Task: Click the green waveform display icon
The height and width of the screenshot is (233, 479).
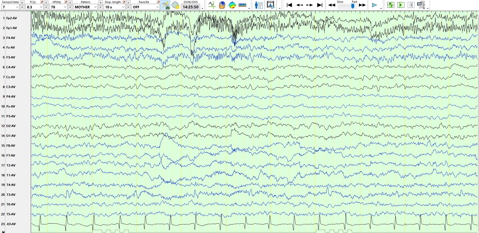Action: point(391,5)
